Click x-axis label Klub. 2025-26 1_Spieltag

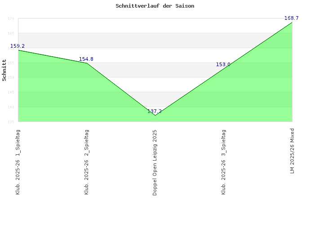[x=18, y=162]
